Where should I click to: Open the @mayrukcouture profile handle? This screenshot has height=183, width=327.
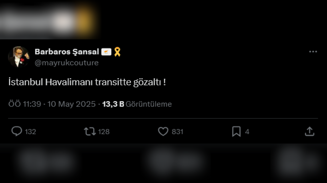tap(66, 63)
